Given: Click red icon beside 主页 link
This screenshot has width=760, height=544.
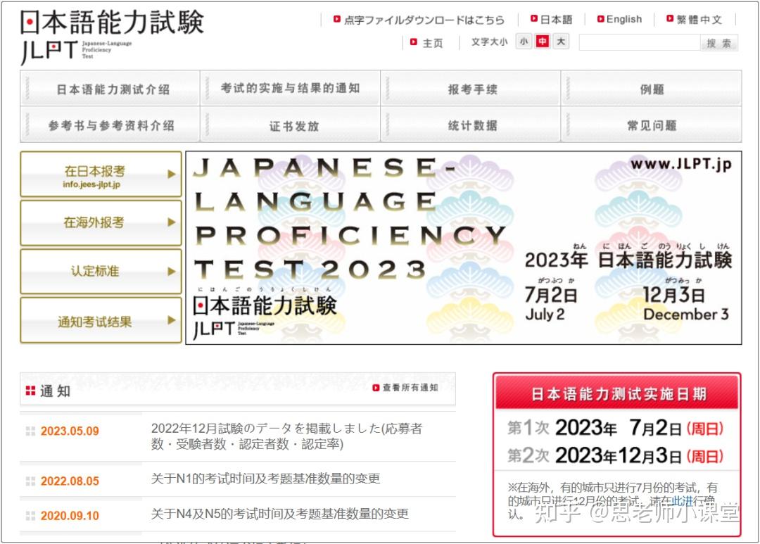Looking at the screenshot, I should (414, 43).
